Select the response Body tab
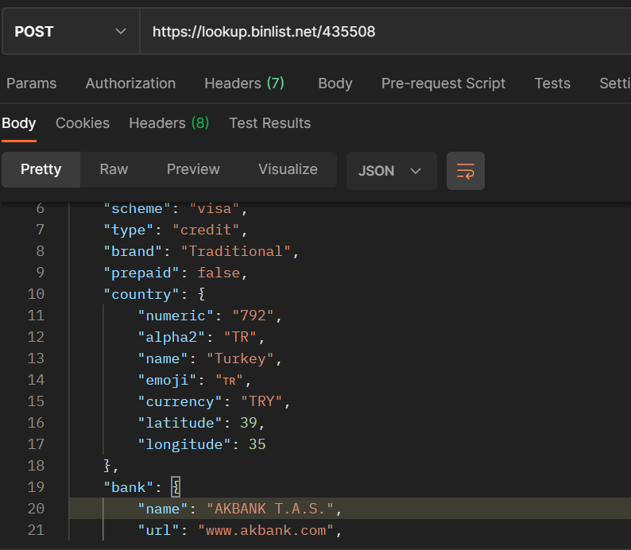This screenshot has width=631, height=550. (x=19, y=123)
